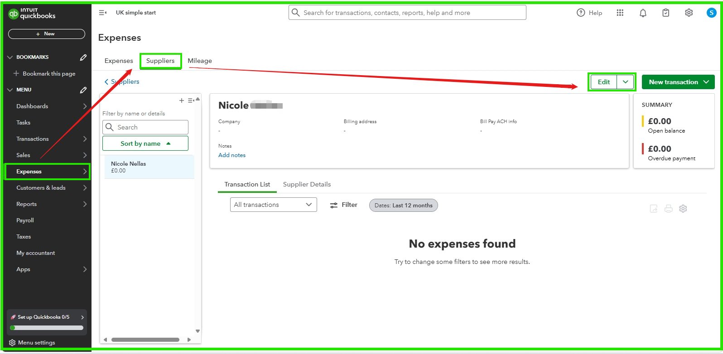The height and width of the screenshot is (354, 723).
Task: Collapse the BOOKMARKS section
Action: point(10,57)
